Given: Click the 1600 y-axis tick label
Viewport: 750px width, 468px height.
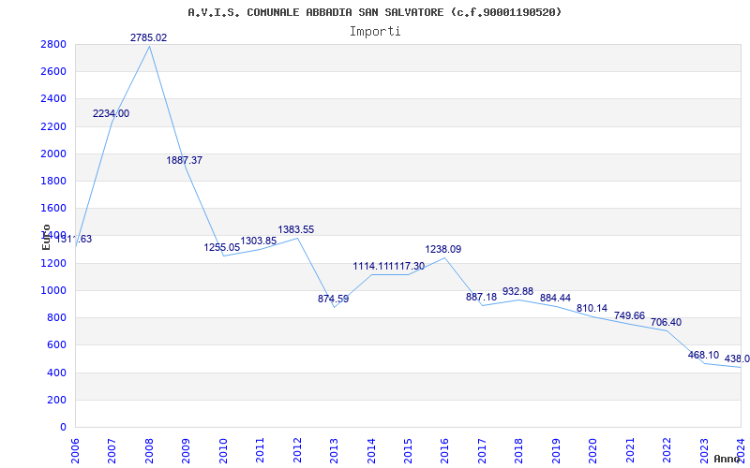Looking at the screenshot, I should [x=53, y=208].
